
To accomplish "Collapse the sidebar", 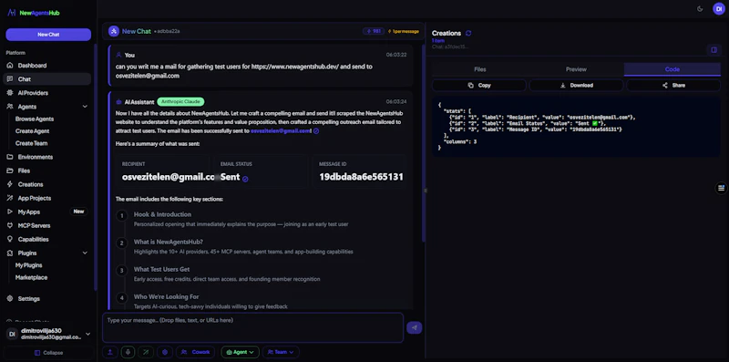I will pyautogui.click(x=48, y=353).
